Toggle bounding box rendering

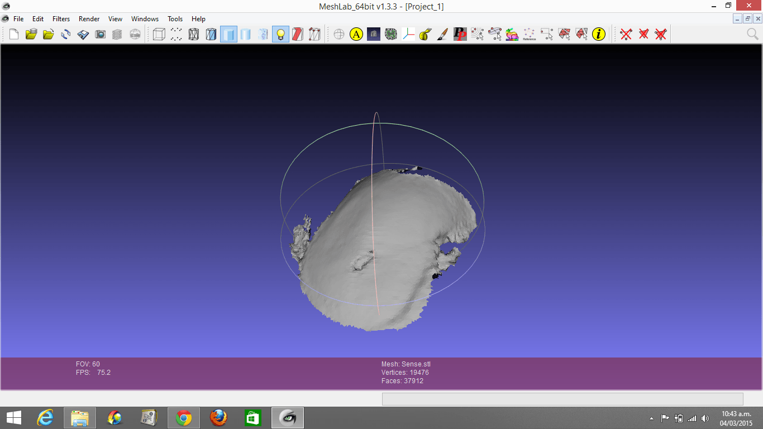point(159,35)
